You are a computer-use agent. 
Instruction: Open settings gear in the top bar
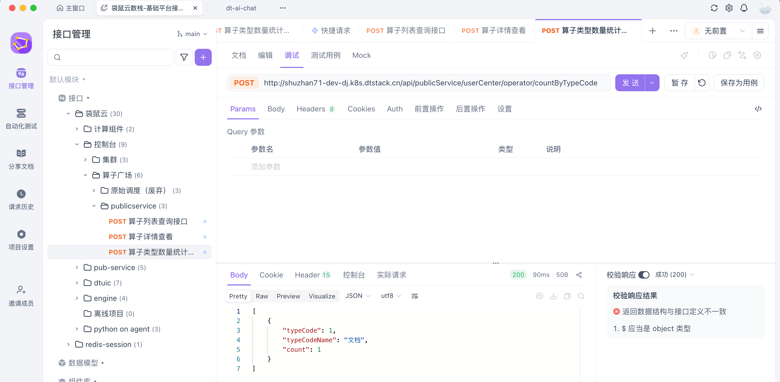click(729, 8)
